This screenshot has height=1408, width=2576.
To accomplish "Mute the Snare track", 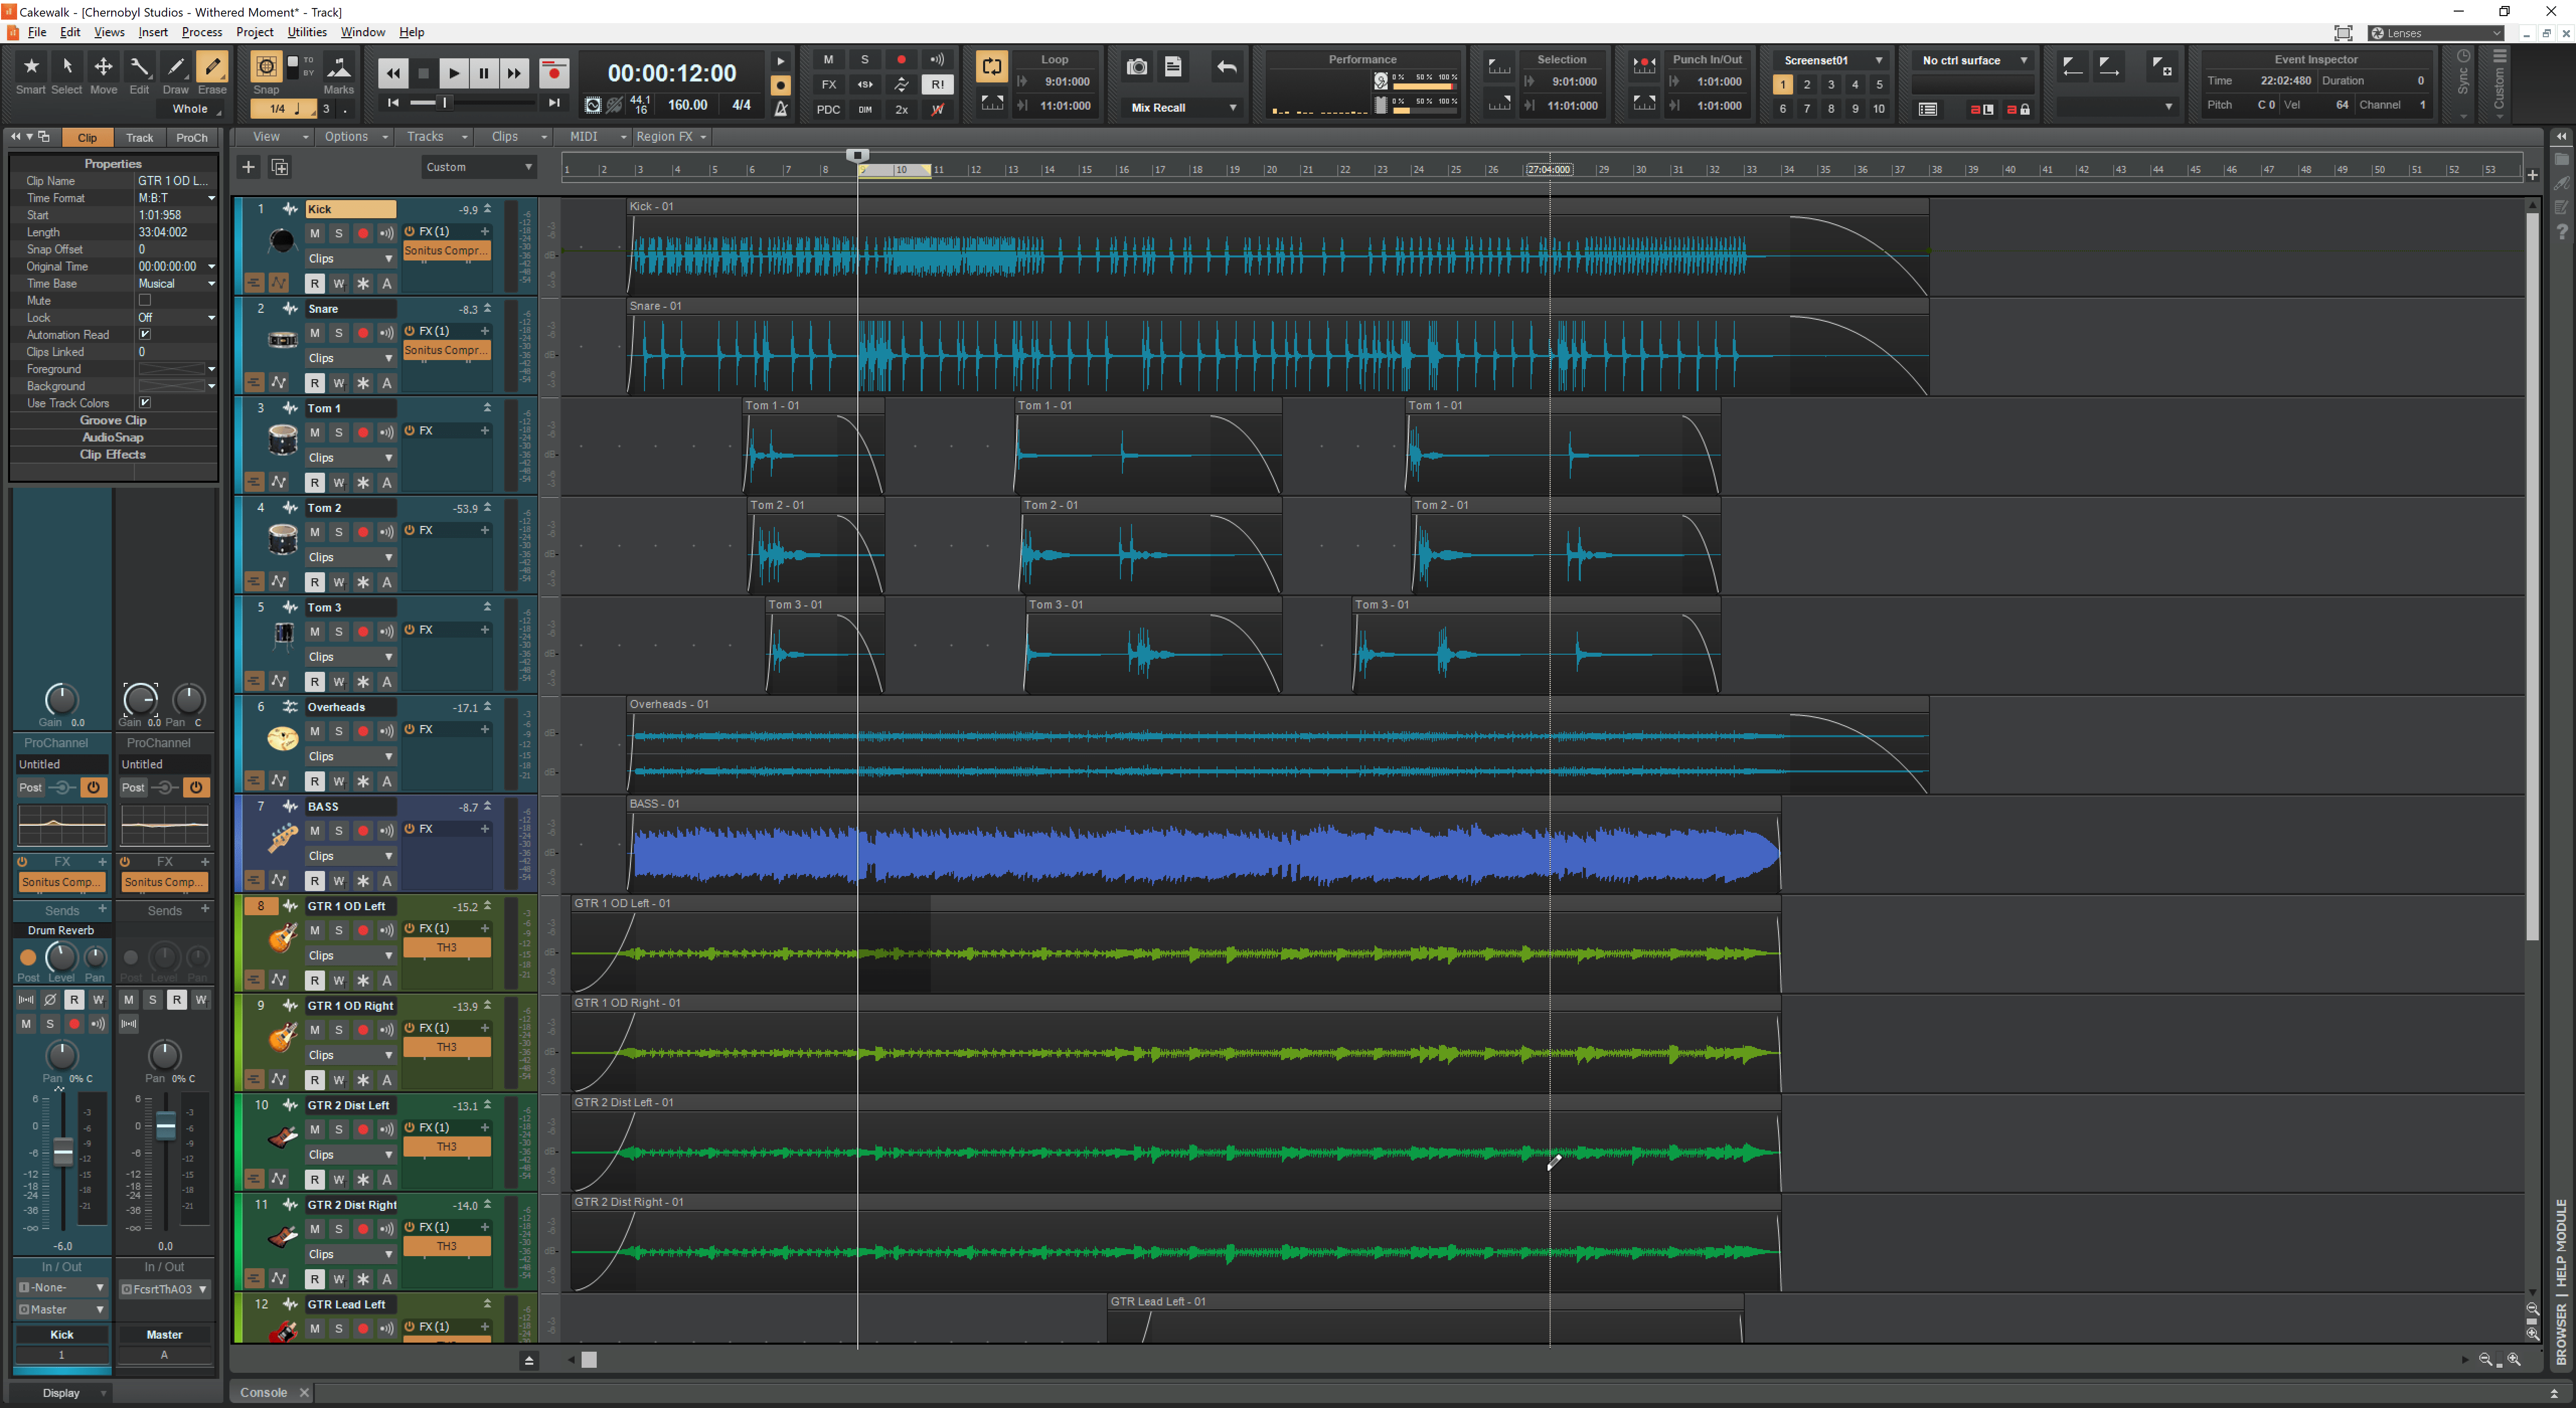I will coord(314,333).
